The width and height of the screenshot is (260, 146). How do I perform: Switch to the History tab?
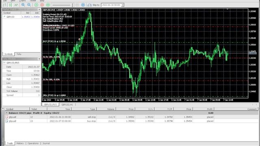click(x=20, y=143)
